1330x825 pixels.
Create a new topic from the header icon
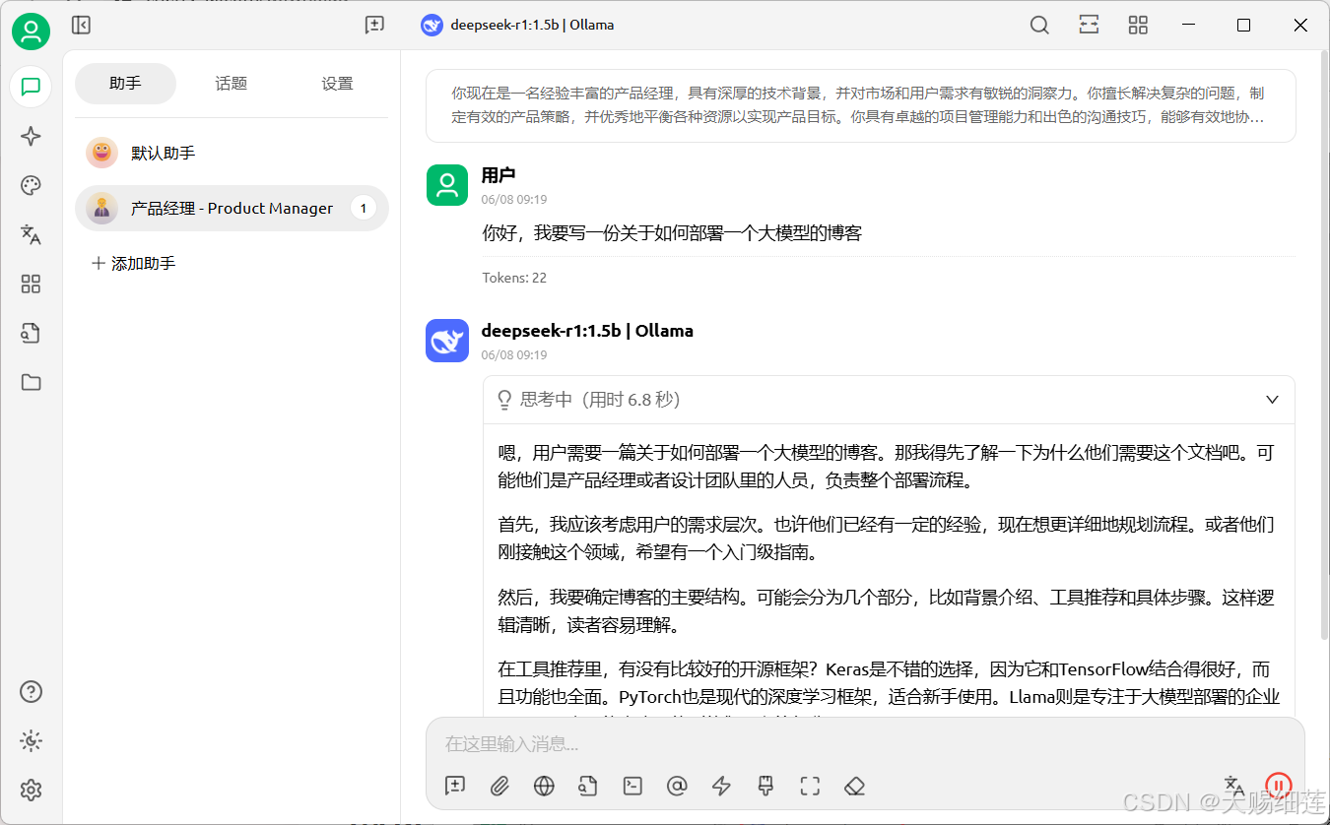click(374, 26)
